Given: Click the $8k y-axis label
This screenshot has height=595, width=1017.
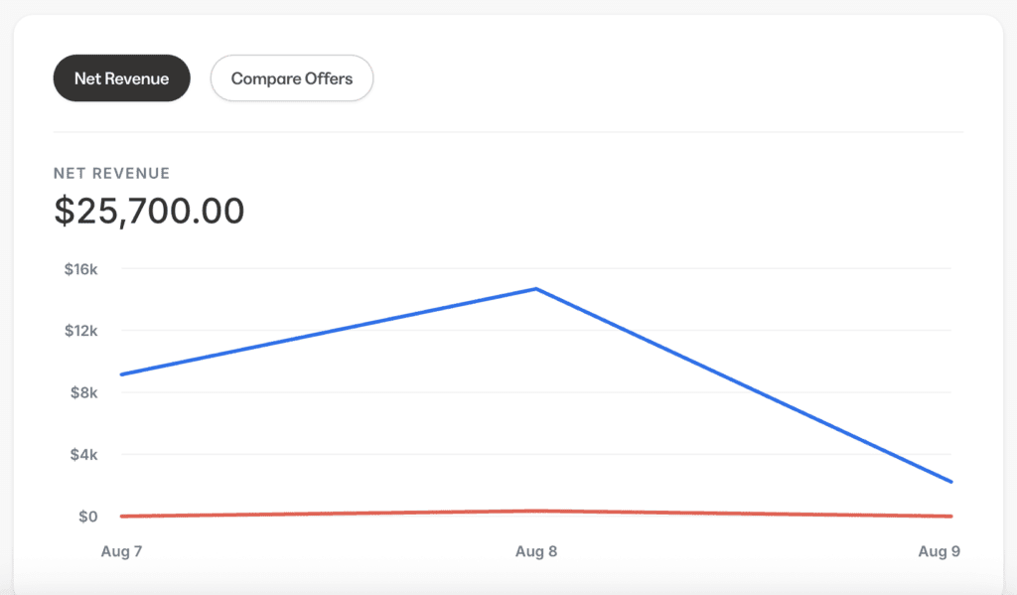Looking at the screenshot, I should tap(84, 392).
